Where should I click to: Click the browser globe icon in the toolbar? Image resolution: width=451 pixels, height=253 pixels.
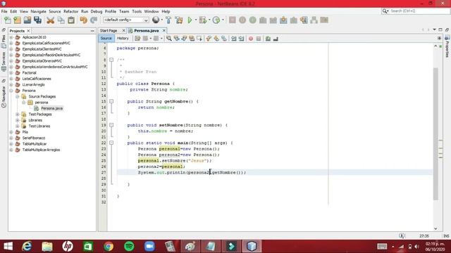tap(156, 20)
